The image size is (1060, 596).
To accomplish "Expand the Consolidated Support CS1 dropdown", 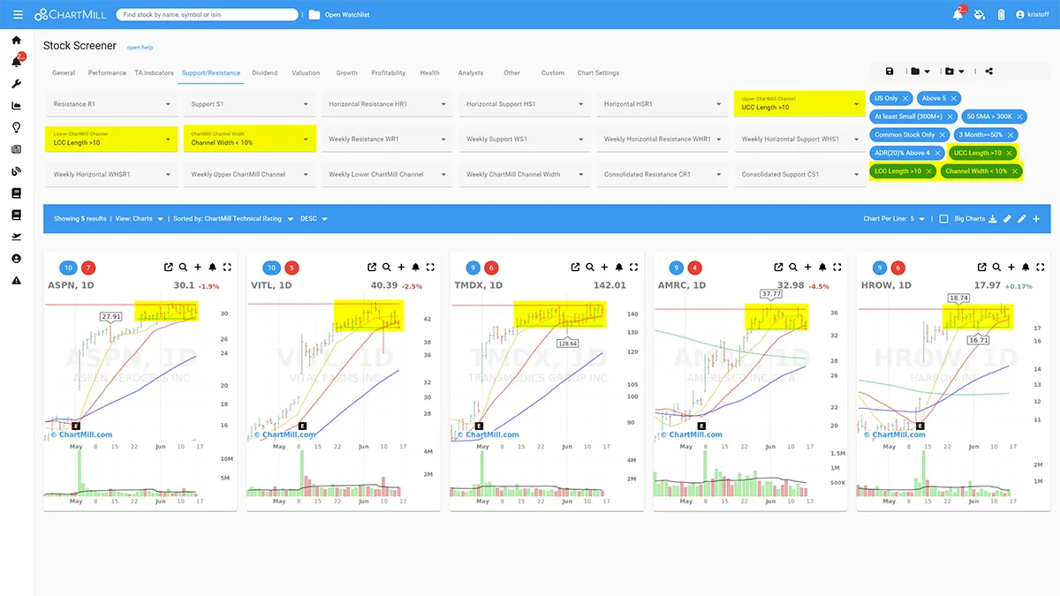I will [800, 174].
